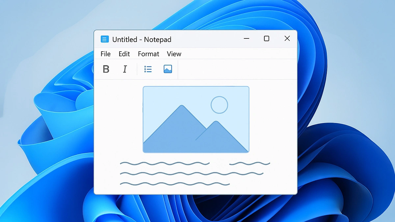Click the short text segment ending line one
This screenshot has width=395, height=222.
(250, 163)
